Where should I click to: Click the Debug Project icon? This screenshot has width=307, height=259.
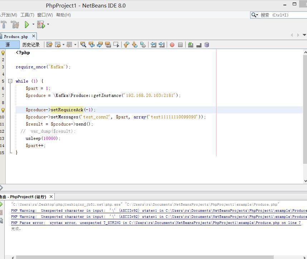(x=41, y=24)
